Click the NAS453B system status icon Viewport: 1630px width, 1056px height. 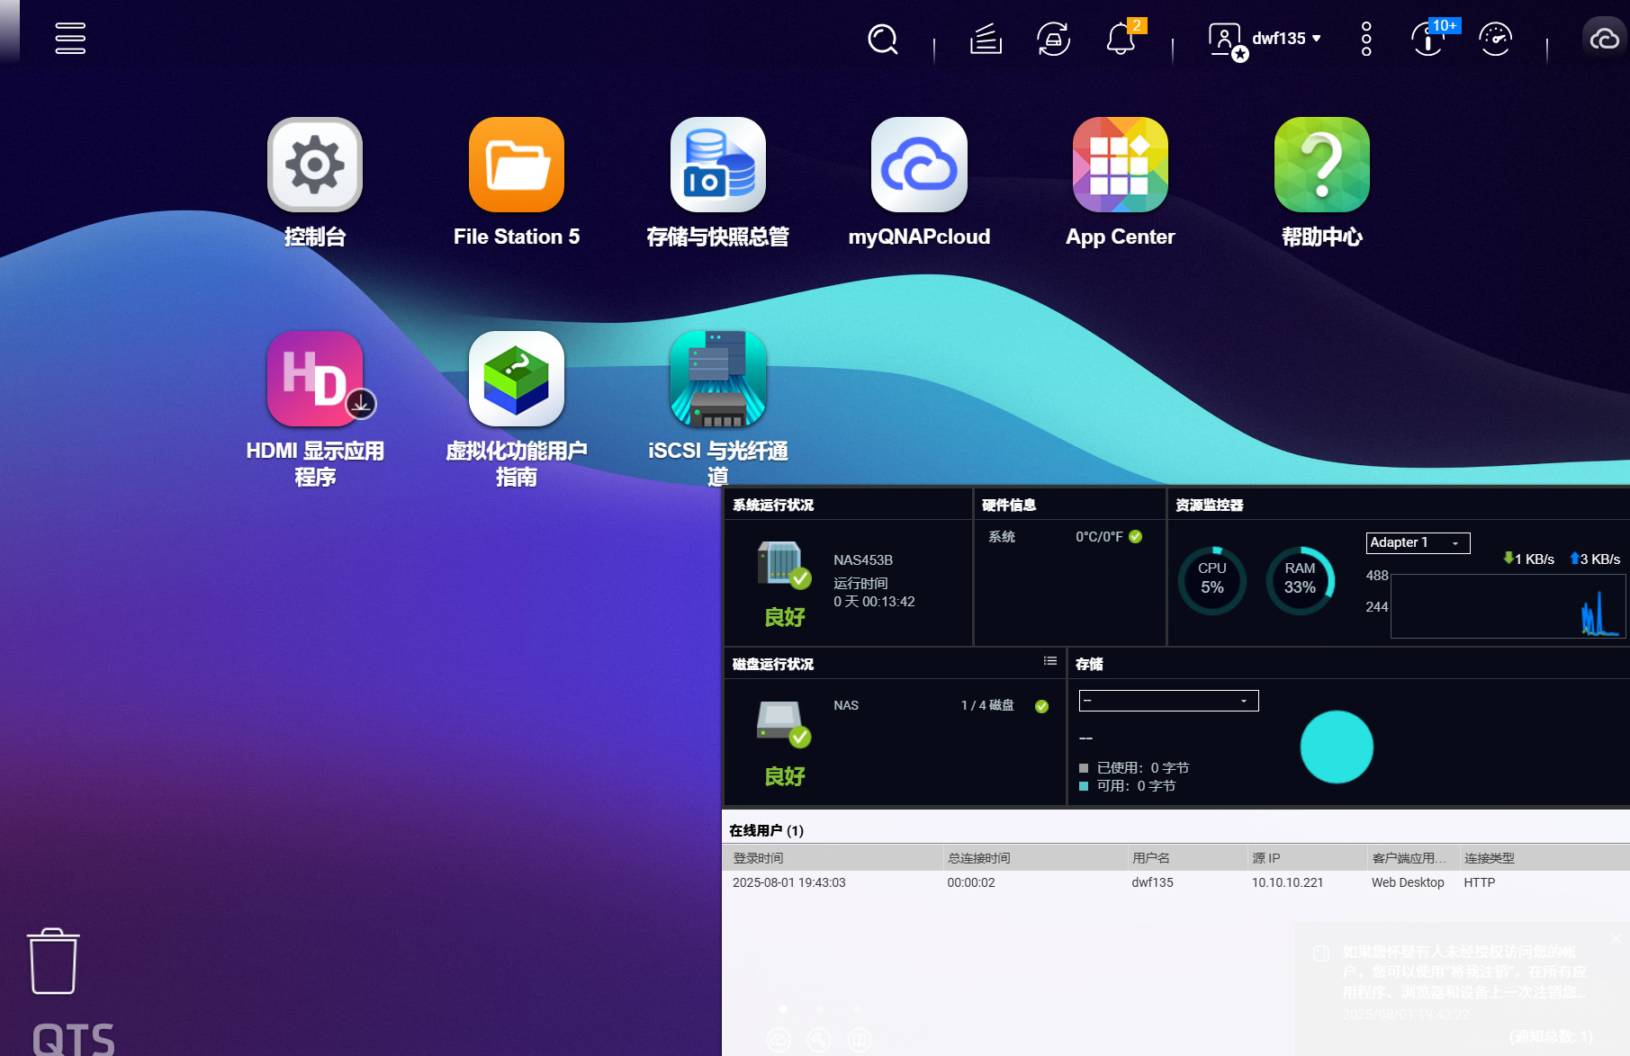[x=784, y=565]
